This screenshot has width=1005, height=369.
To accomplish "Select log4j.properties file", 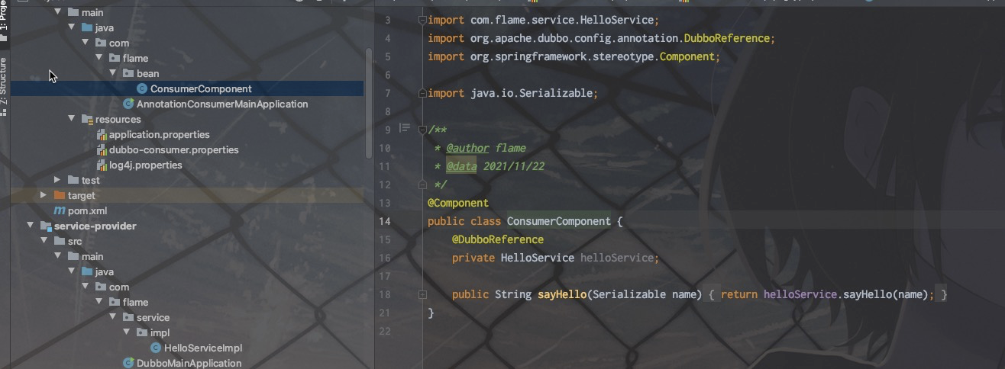I will coord(145,165).
